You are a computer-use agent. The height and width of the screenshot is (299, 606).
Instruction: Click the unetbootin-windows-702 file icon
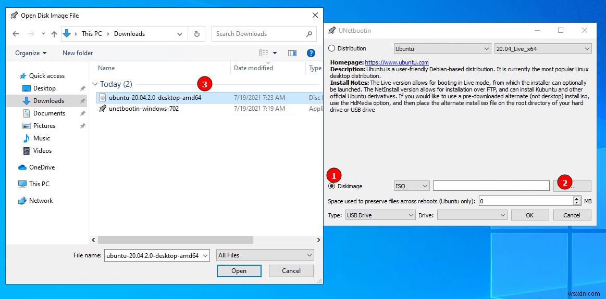103,109
